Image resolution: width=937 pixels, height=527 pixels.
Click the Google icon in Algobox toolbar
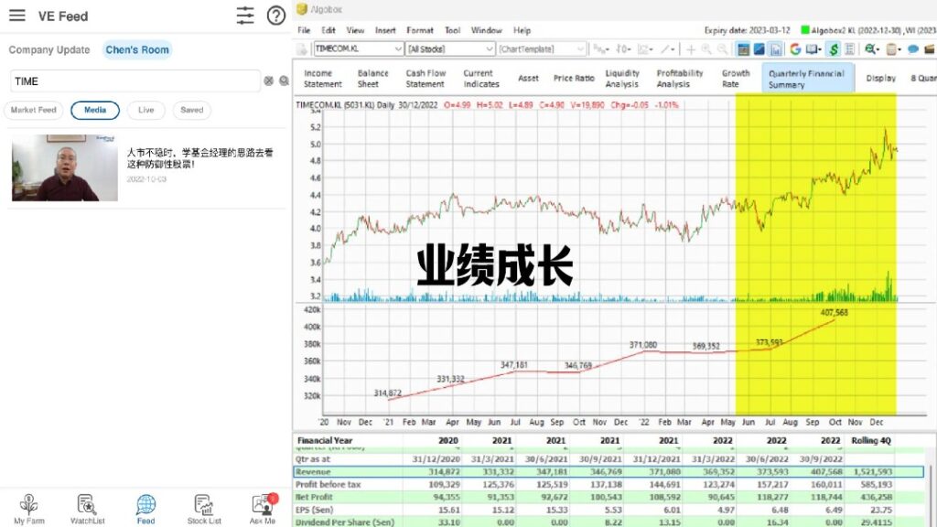point(795,49)
